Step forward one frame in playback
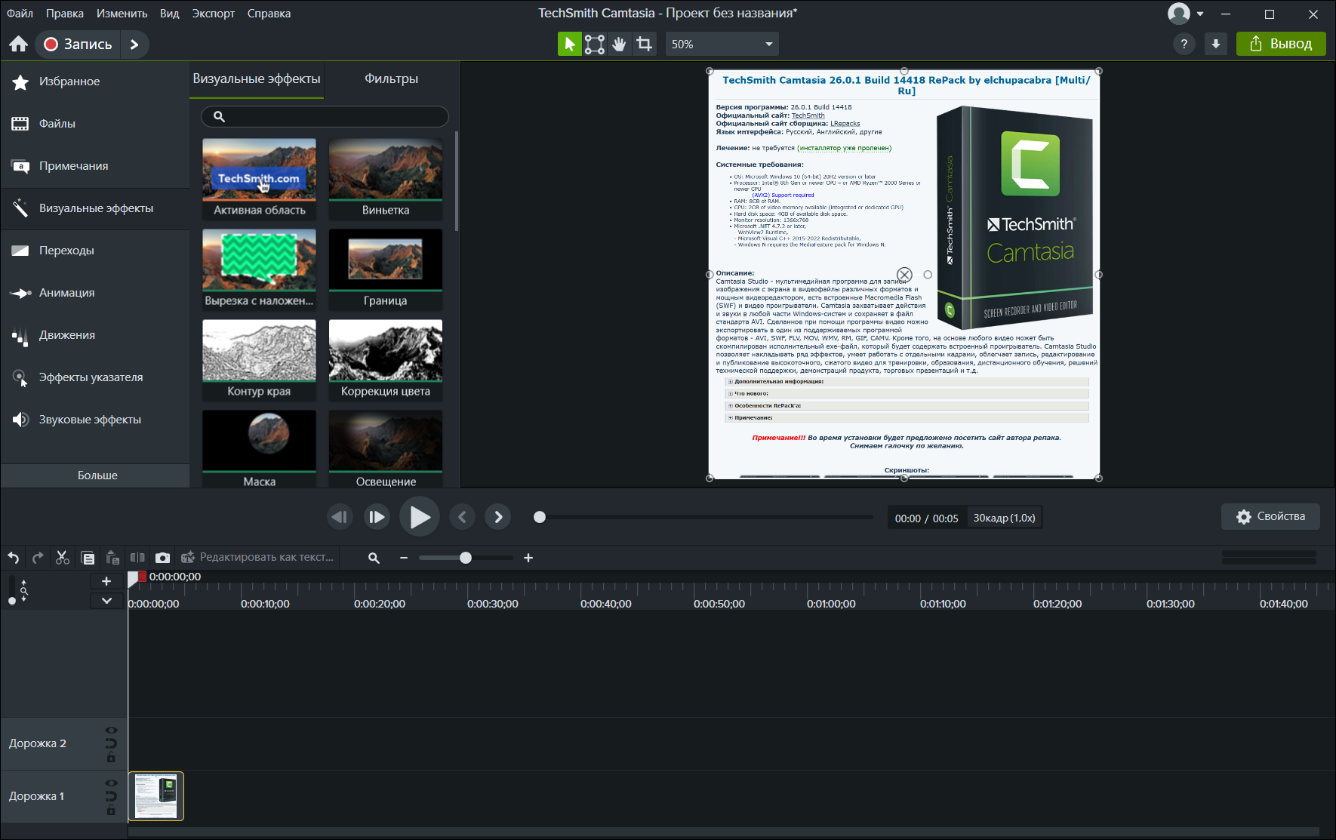1336x840 pixels. (377, 517)
